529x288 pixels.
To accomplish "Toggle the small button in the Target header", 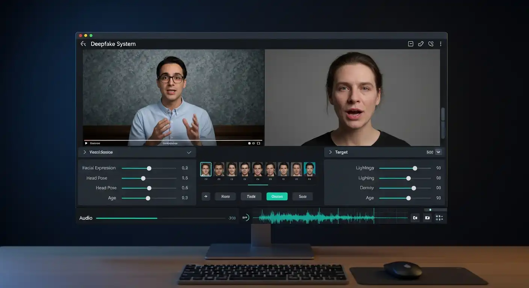I will click(x=438, y=152).
